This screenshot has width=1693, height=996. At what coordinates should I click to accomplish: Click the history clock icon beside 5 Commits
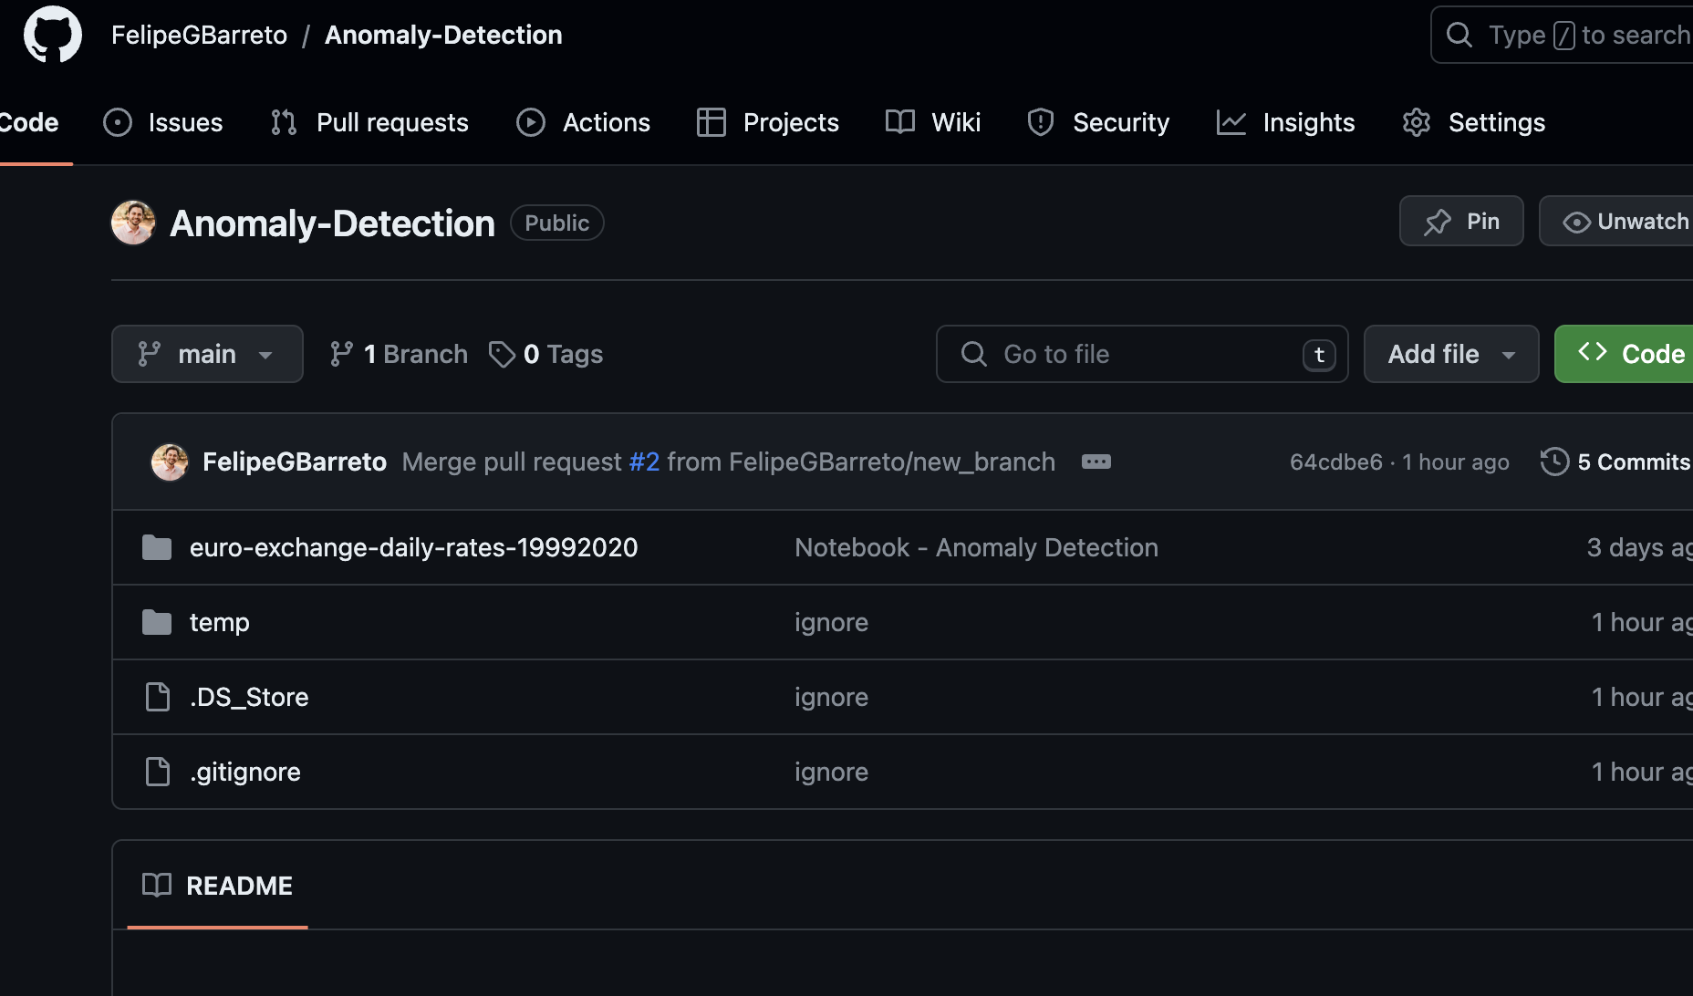pyautogui.click(x=1554, y=462)
